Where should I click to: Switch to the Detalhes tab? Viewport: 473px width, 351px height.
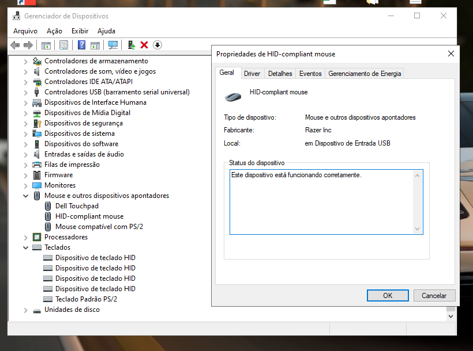[x=280, y=74]
